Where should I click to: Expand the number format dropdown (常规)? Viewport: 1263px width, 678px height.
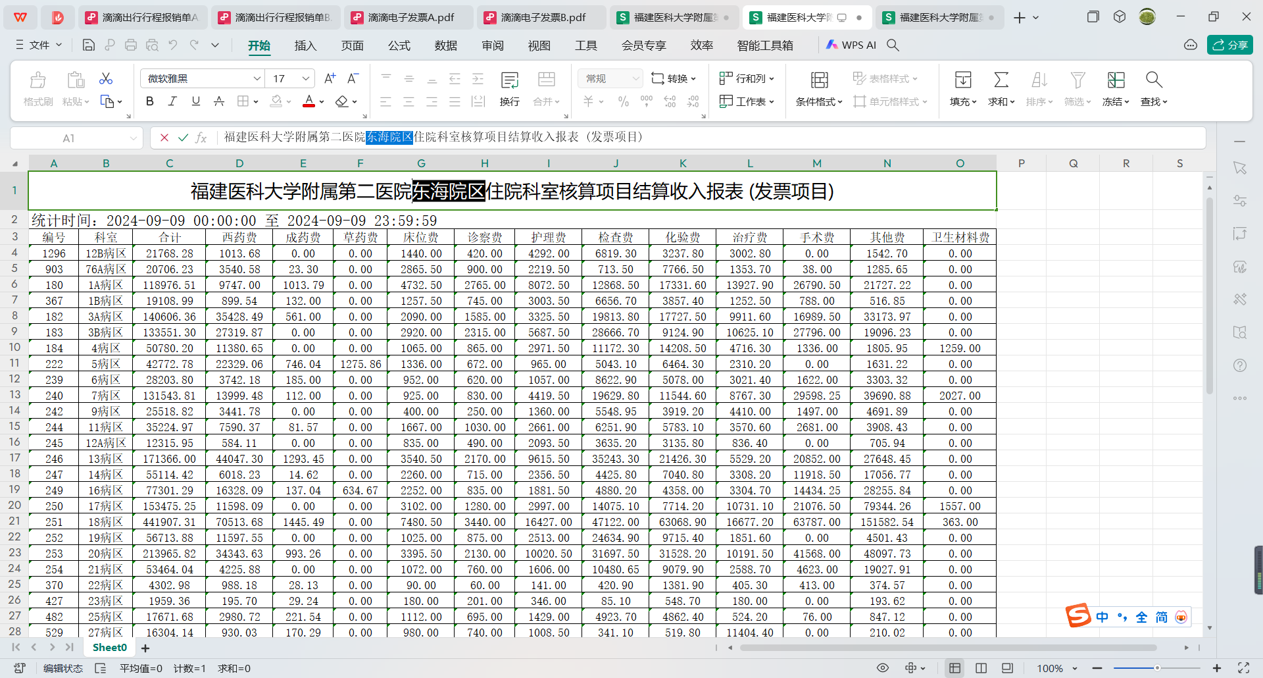(x=635, y=79)
